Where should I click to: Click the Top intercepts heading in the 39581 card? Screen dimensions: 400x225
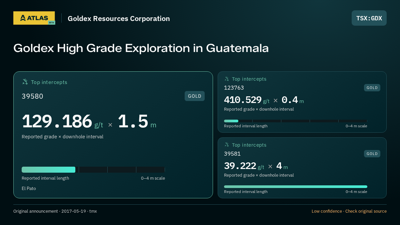(249, 145)
